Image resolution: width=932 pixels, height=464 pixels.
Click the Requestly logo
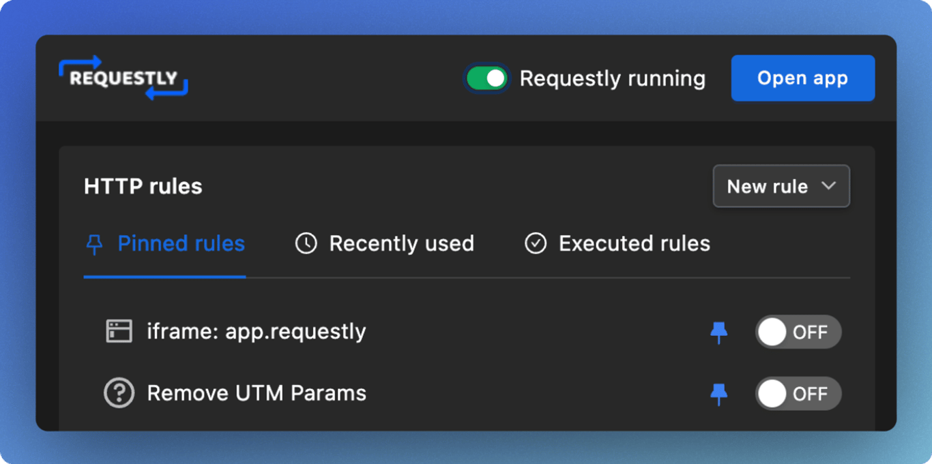click(123, 78)
